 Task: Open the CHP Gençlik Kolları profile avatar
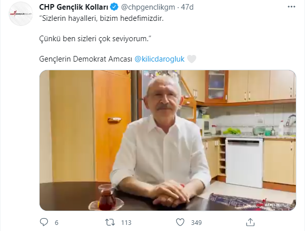click(21, 14)
